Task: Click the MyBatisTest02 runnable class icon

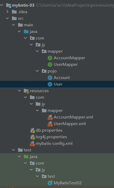Action: point(50,183)
